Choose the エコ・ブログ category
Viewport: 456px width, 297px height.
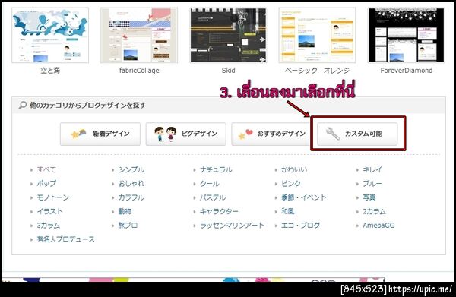(300, 226)
